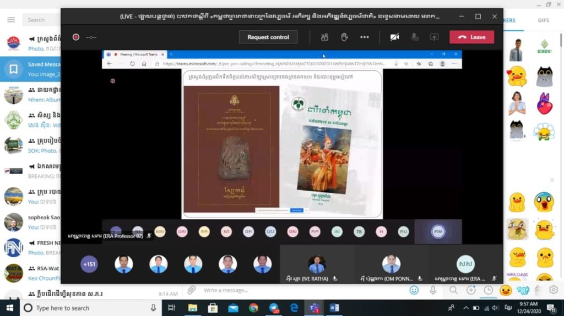Viewport: 564px width, 316px height.
Task: Select the Thank you sticker set icon
Action: tap(523, 290)
